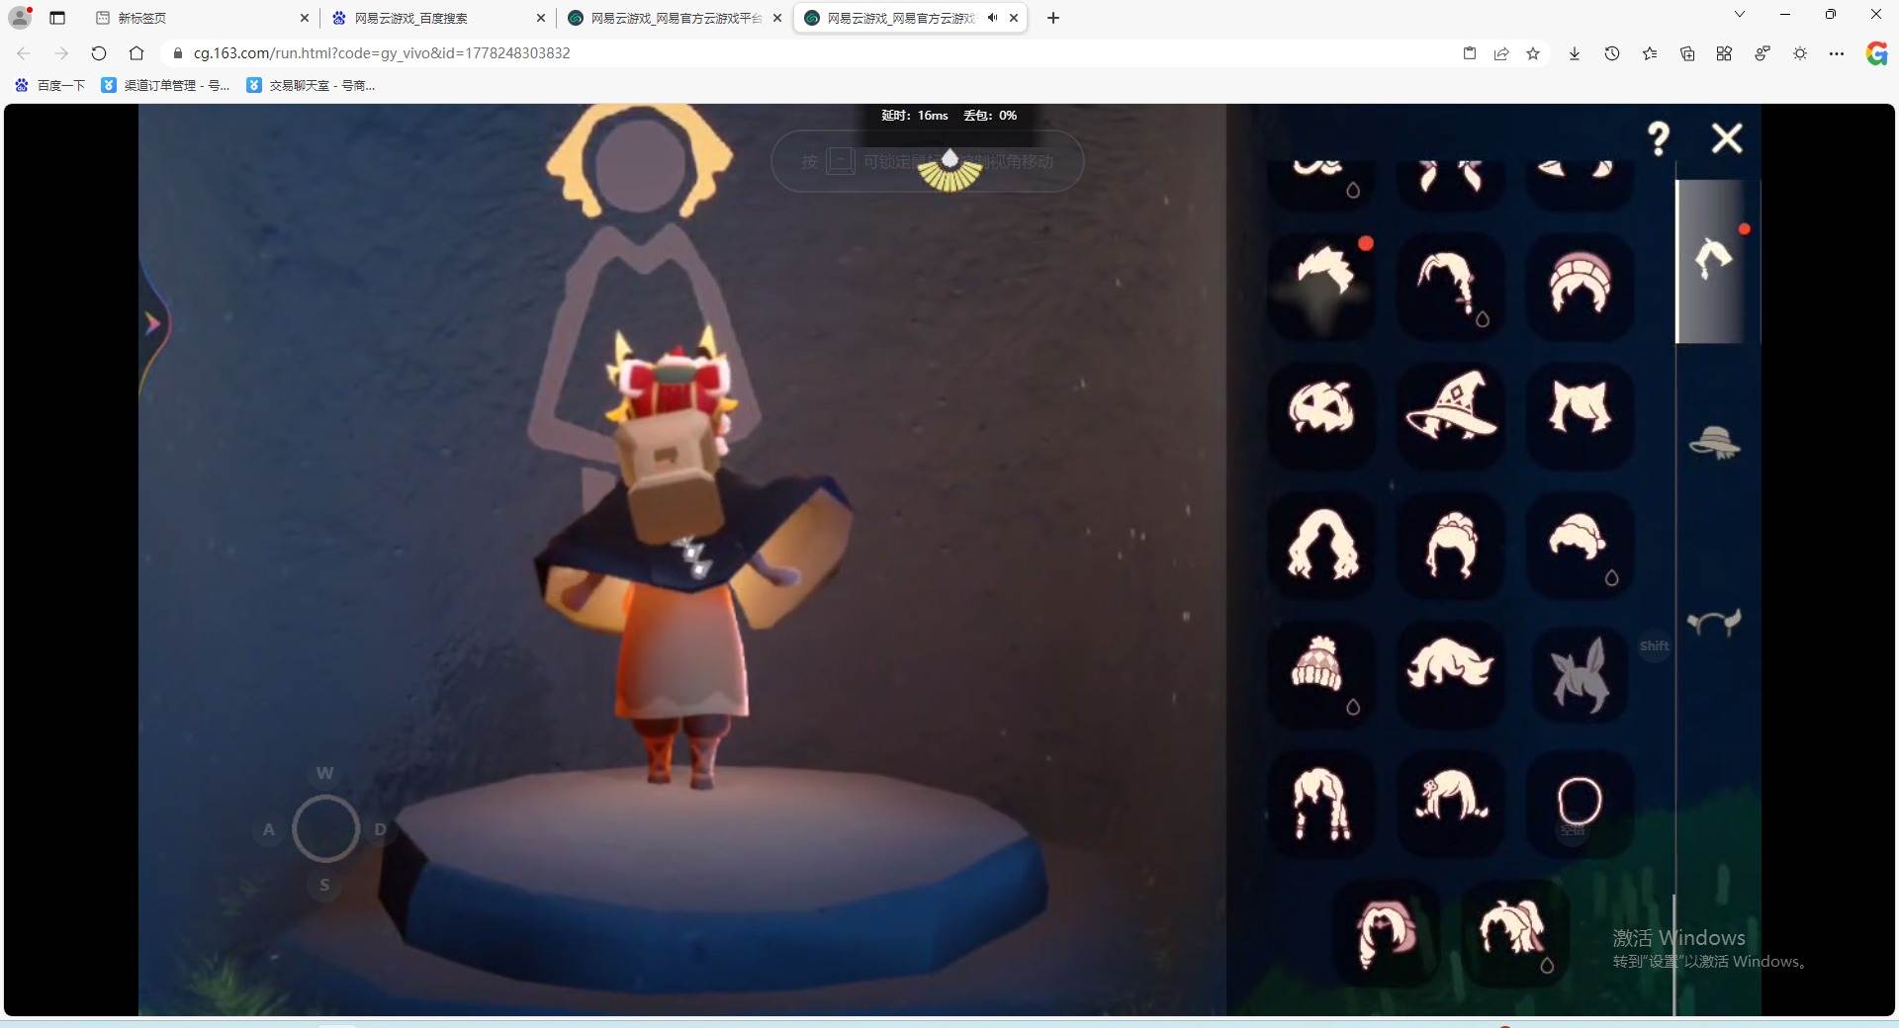The width and height of the screenshot is (1899, 1028).
Task: Select the pumpkin head mask
Action: click(1322, 414)
